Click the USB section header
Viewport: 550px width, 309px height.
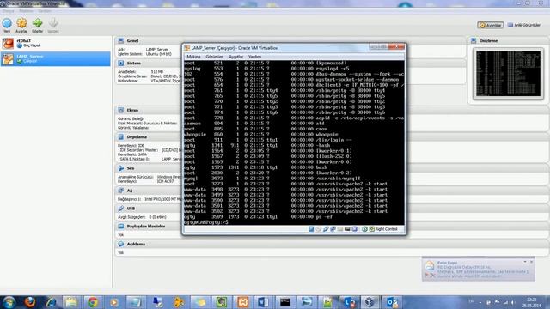[x=131, y=209]
